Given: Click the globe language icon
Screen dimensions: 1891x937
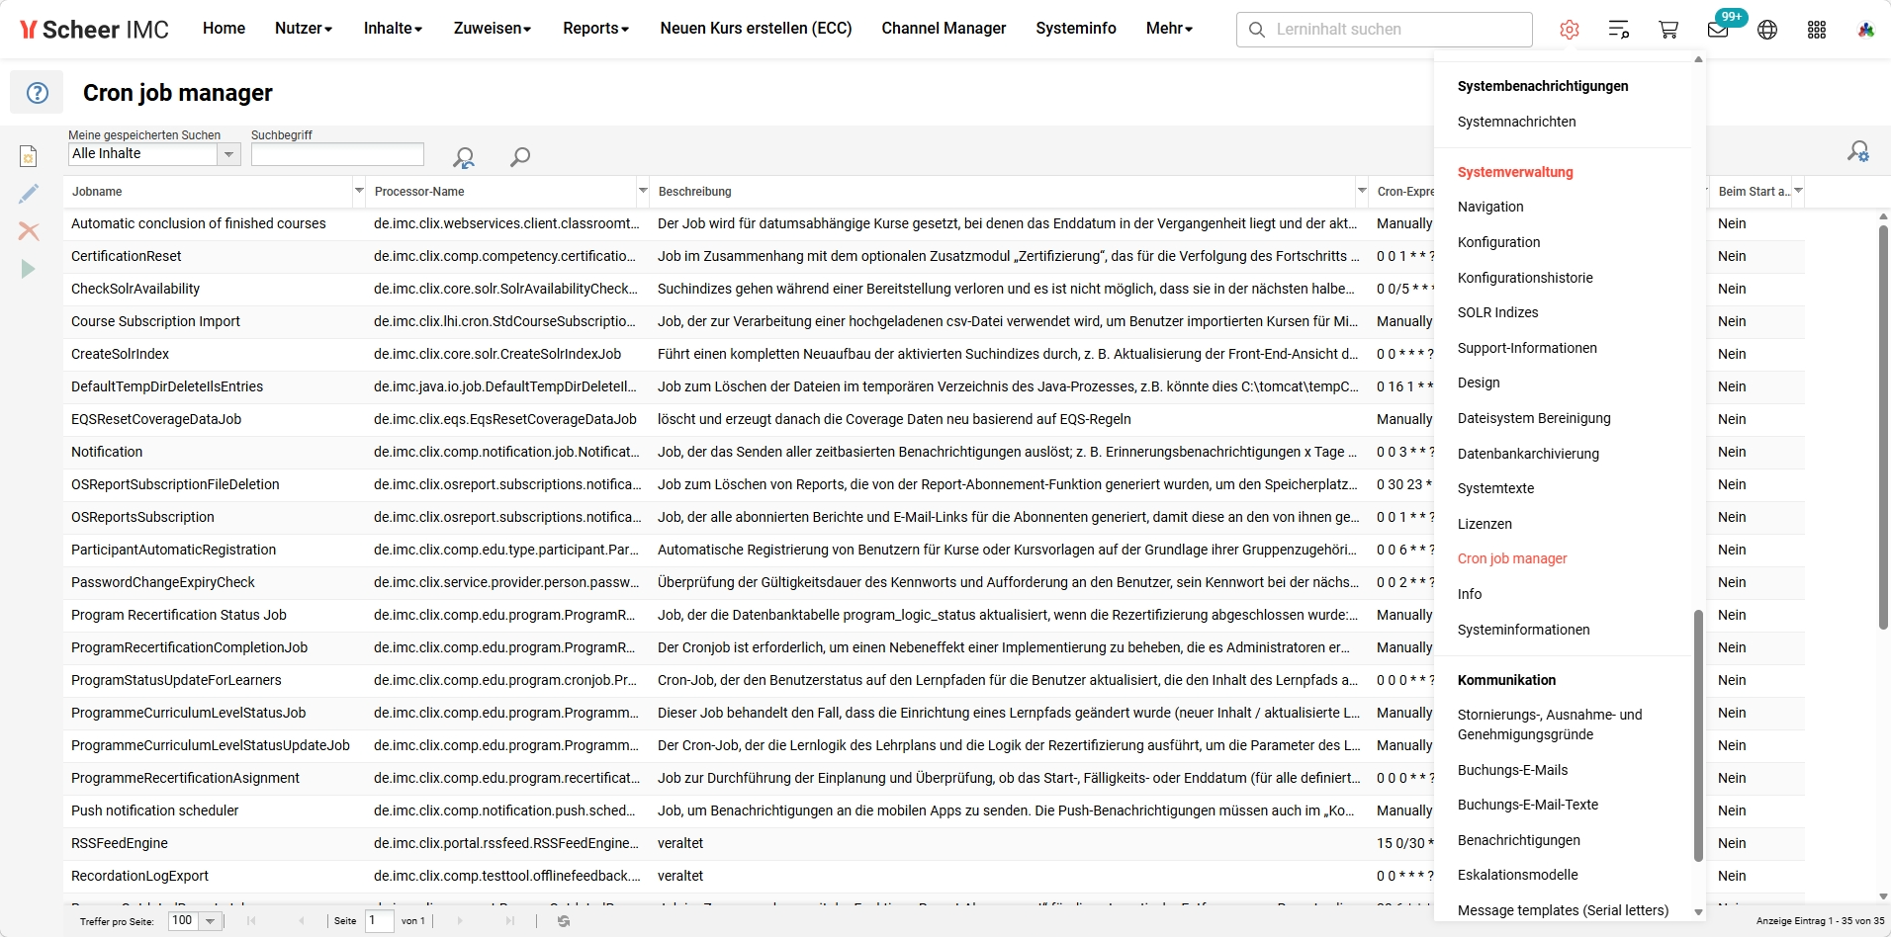Looking at the screenshot, I should click(x=1767, y=30).
